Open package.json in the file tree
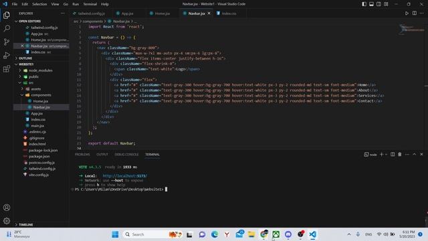 coord(41,156)
